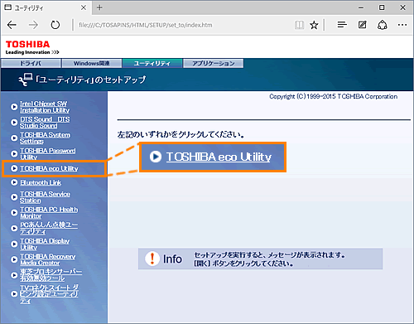This screenshot has width=414, height=324.
Task: Open PCあんしん点検ユーティリティ link
Action: pos(49,229)
